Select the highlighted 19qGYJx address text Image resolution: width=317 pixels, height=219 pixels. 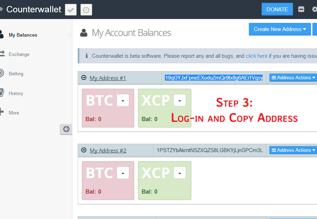(x=214, y=78)
